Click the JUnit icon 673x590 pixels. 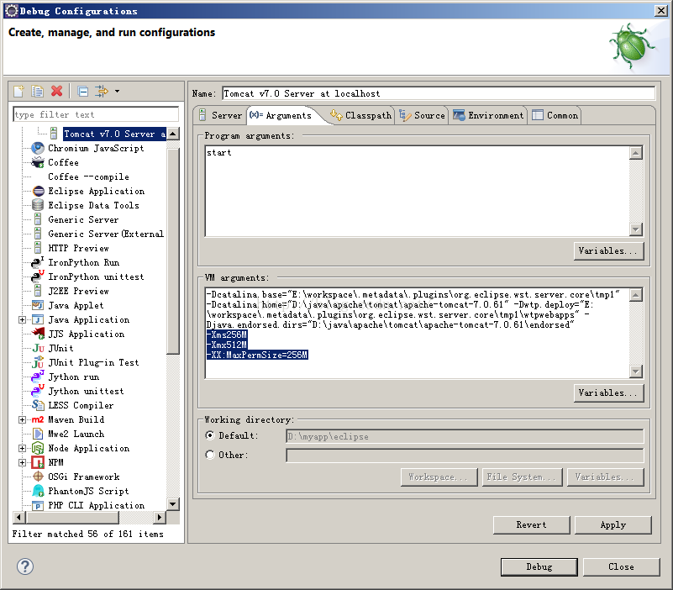[38, 348]
